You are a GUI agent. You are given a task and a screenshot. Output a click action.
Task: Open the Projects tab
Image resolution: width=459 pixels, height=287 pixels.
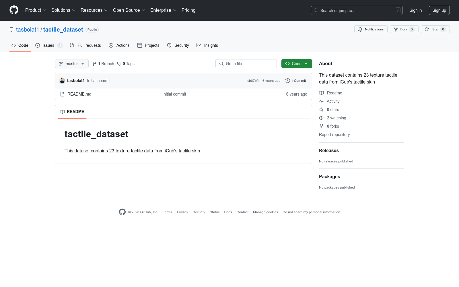[x=148, y=45]
